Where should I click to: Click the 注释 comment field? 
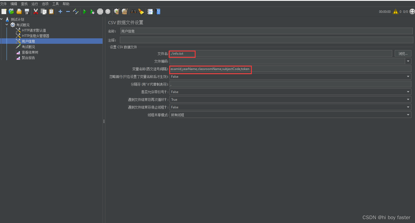[x=266, y=40]
